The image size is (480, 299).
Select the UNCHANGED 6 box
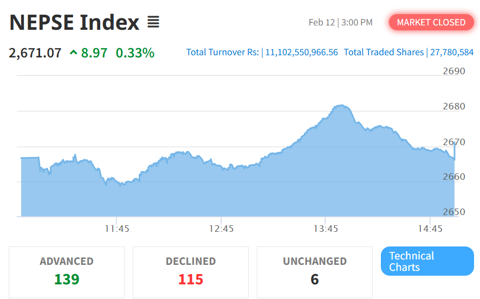tap(315, 272)
